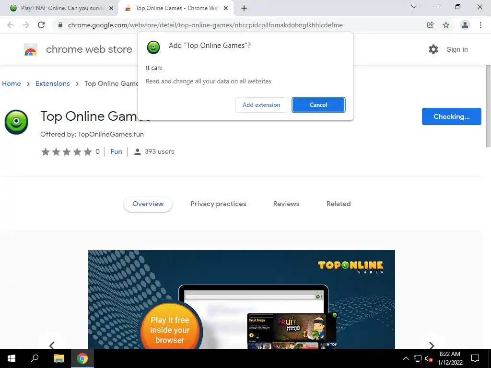Image resolution: width=491 pixels, height=368 pixels.
Task: Show previous screenshot with left arrow
Action: pyautogui.click(x=52, y=345)
